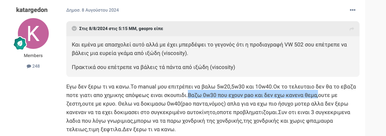Click the grey right sidebar area
Screen dimensions: 386x136
(x=375, y=68)
